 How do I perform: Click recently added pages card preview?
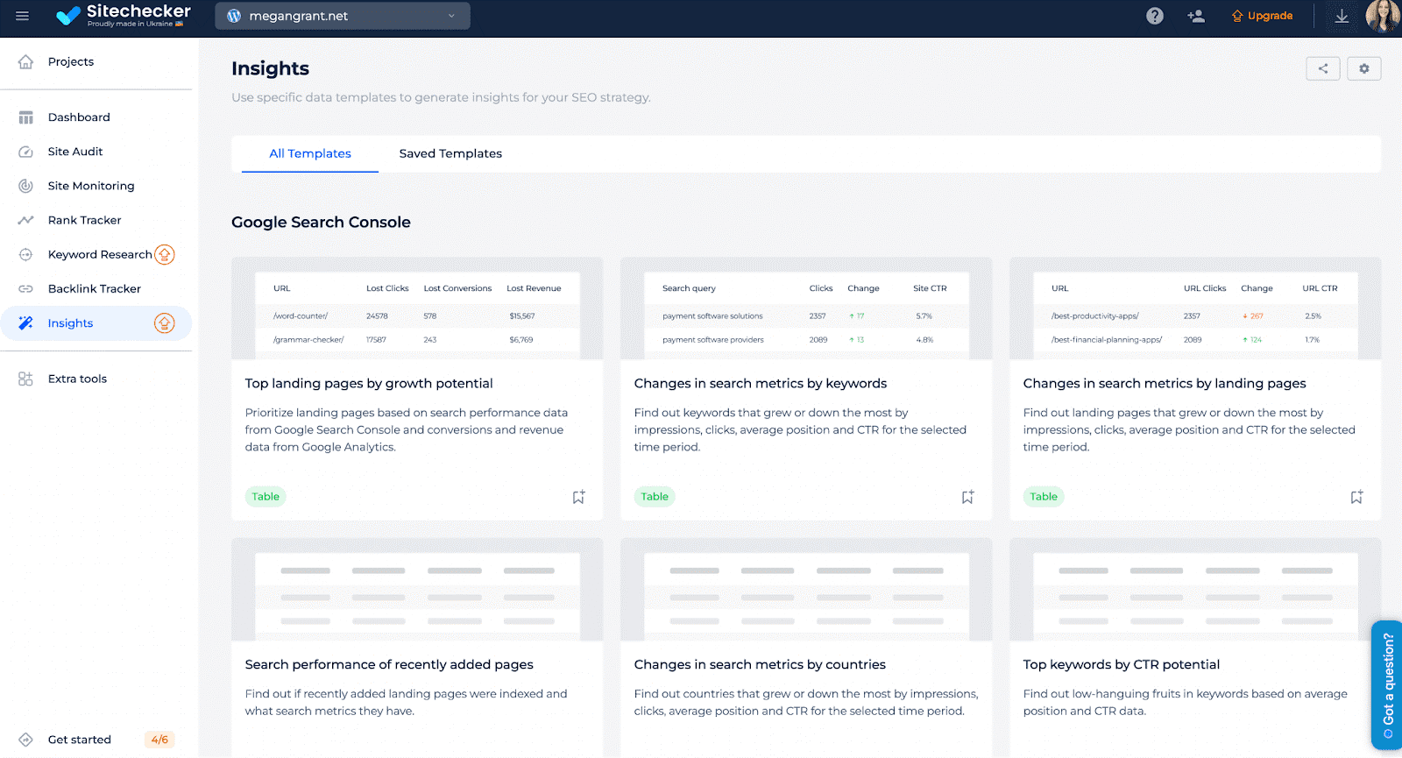pos(417,590)
